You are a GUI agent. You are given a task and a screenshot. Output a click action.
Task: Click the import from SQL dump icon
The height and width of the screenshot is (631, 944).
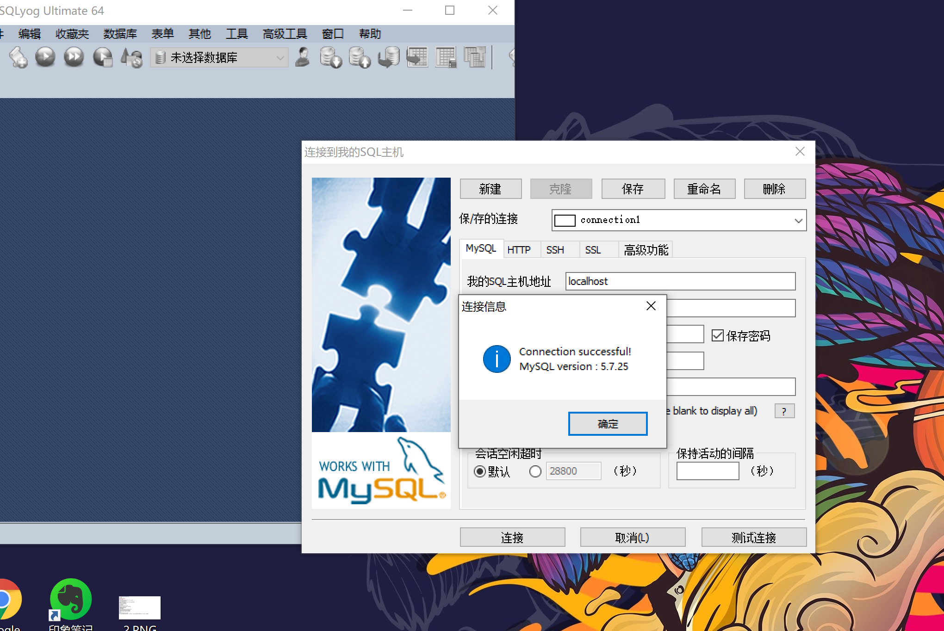click(360, 57)
